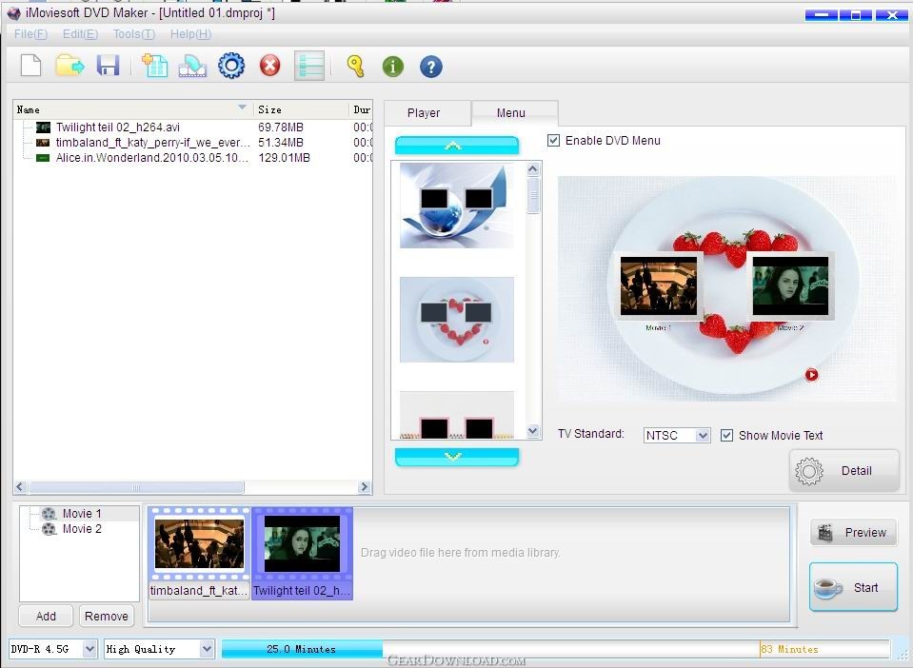Screen dimensions: 913x668
Task: Click the New project icon
Action: pyautogui.click(x=30, y=65)
